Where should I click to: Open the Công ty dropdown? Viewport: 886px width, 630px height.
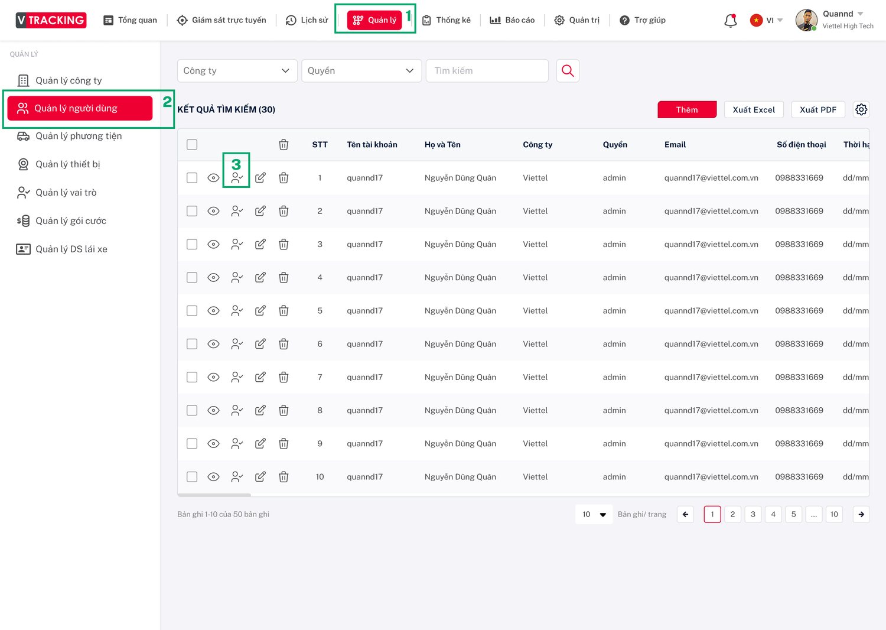pos(237,70)
